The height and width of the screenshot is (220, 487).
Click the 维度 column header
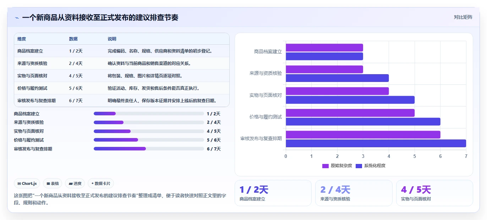pos(22,39)
